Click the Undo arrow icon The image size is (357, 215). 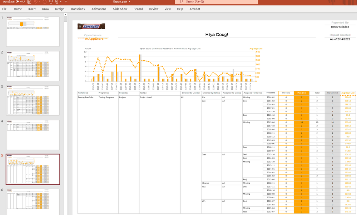tap(35, 2)
